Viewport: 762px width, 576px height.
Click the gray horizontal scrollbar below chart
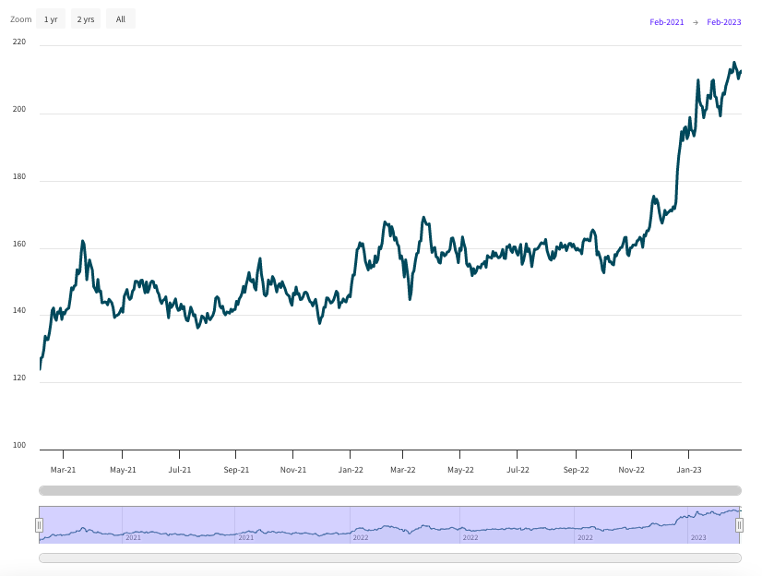pyautogui.click(x=389, y=490)
